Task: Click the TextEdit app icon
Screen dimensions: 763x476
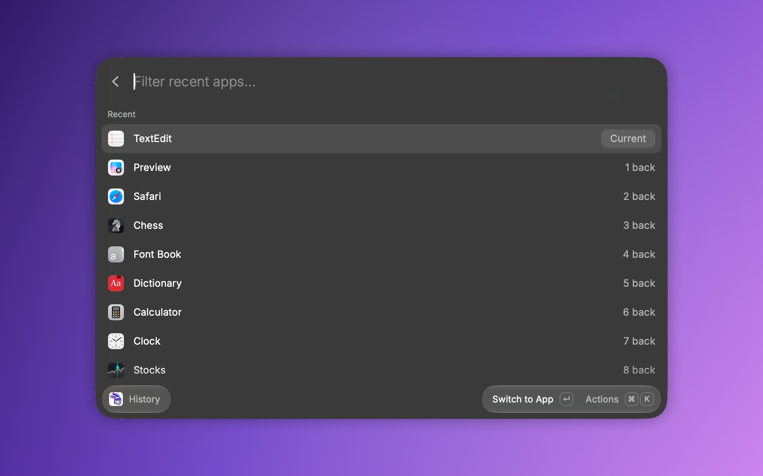Action: coord(116,139)
